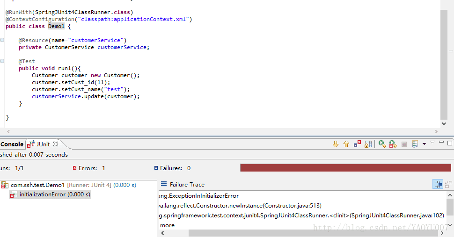
Task: Click Compare Result icon in Failure Trace
Action: point(448,184)
